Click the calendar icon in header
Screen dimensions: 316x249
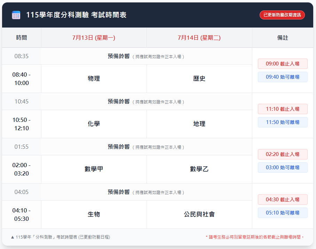point(16,15)
